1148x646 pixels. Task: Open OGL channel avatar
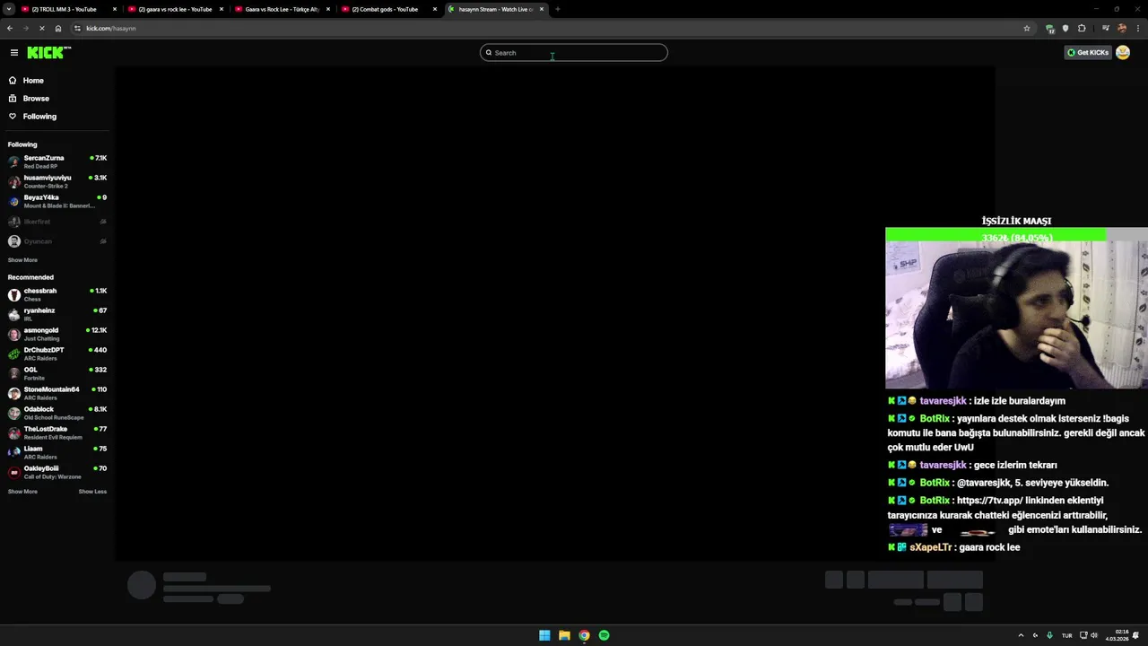click(x=13, y=374)
